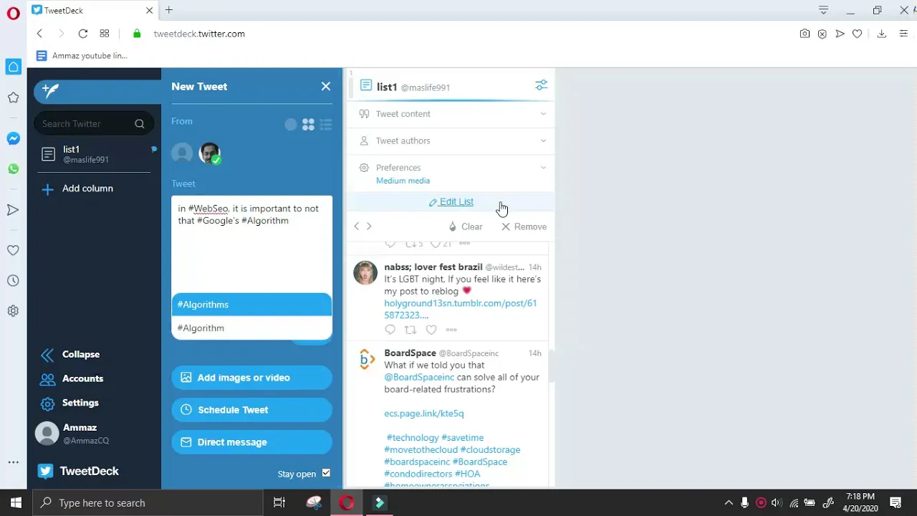Click inside the tweet text box

pyautogui.click(x=251, y=244)
